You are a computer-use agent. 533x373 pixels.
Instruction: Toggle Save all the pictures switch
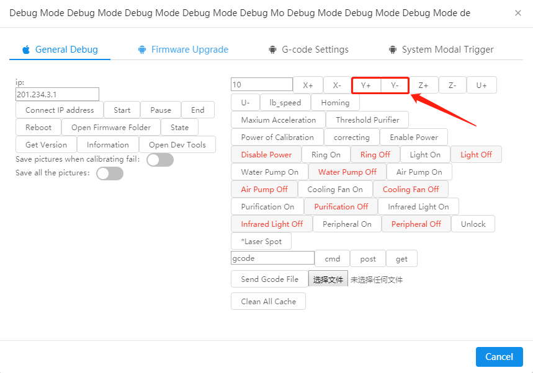[x=110, y=173]
